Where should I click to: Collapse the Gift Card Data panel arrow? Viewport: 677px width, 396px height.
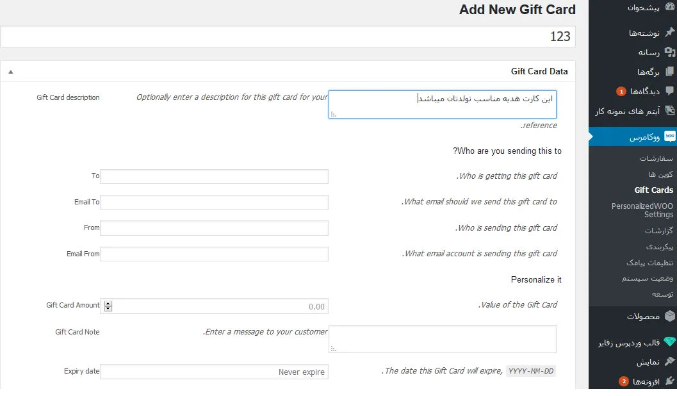tap(11, 72)
